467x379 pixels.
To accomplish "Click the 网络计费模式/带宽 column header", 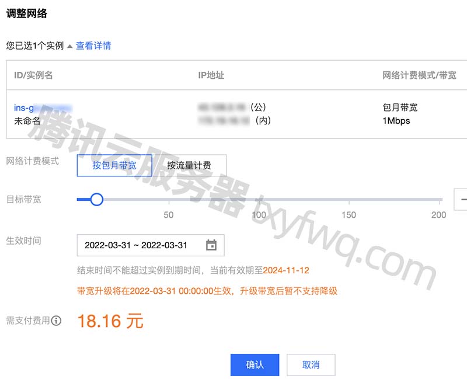I will tap(419, 75).
